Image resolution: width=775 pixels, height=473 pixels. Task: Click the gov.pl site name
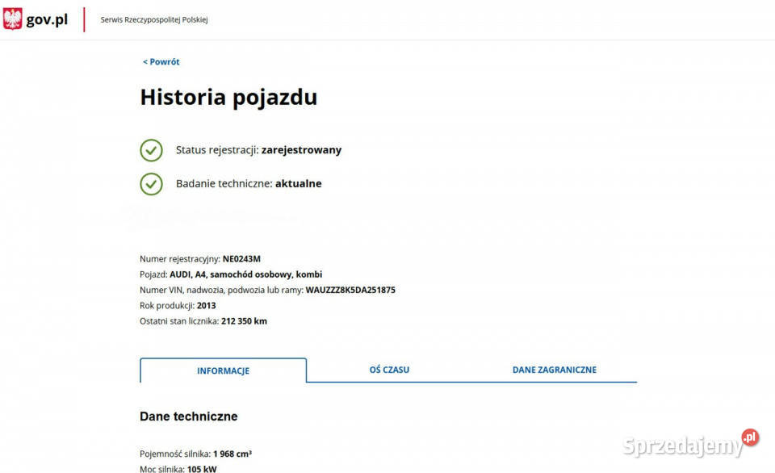47,20
